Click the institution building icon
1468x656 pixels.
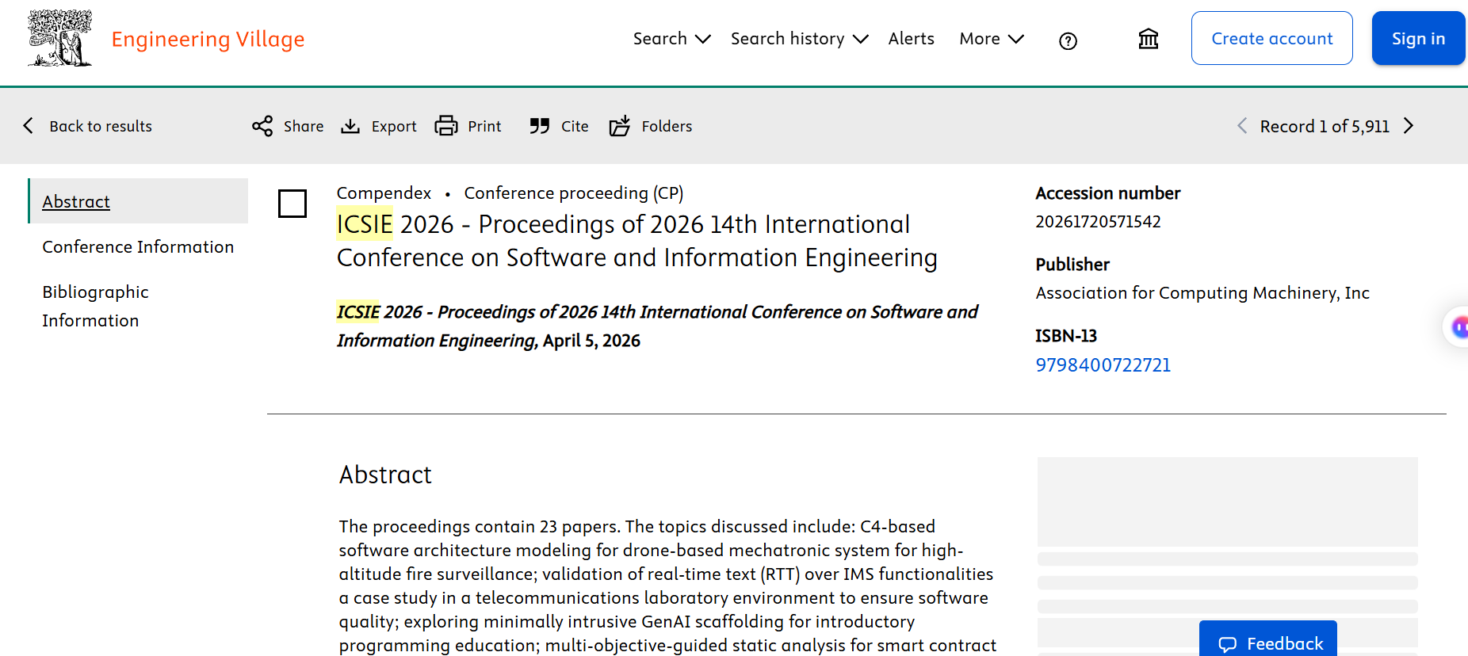click(1149, 39)
